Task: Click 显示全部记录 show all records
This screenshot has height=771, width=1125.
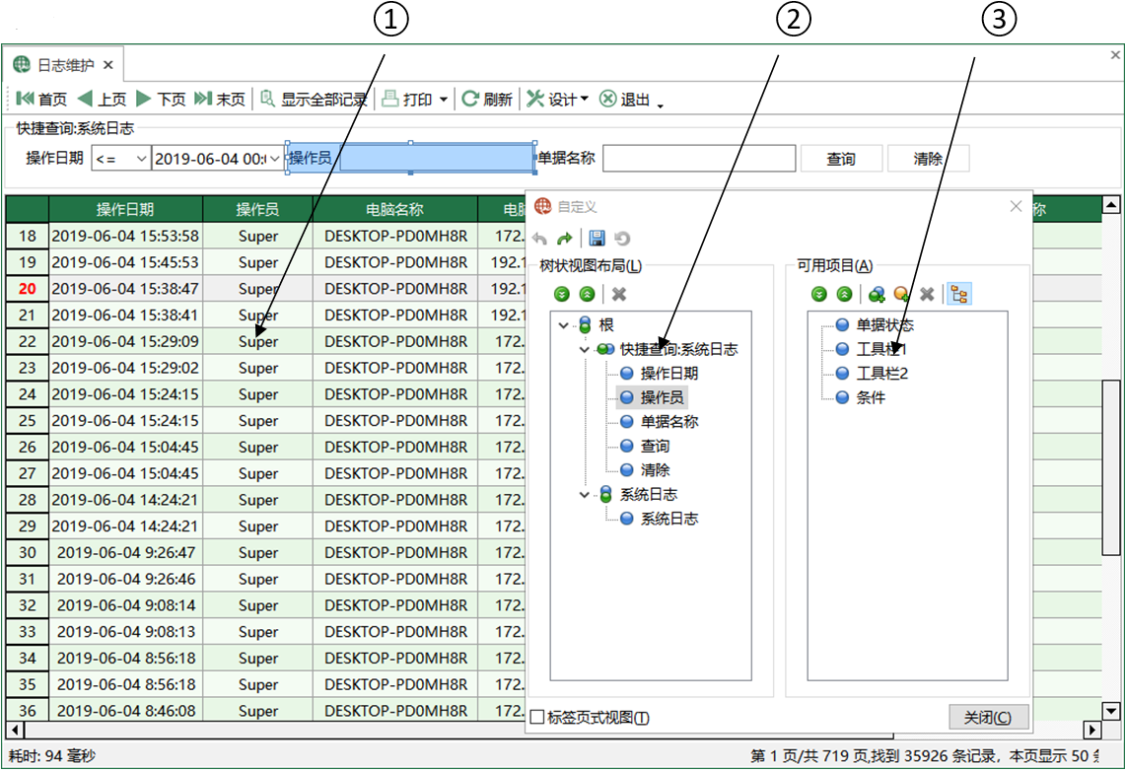Action: click(314, 99)
